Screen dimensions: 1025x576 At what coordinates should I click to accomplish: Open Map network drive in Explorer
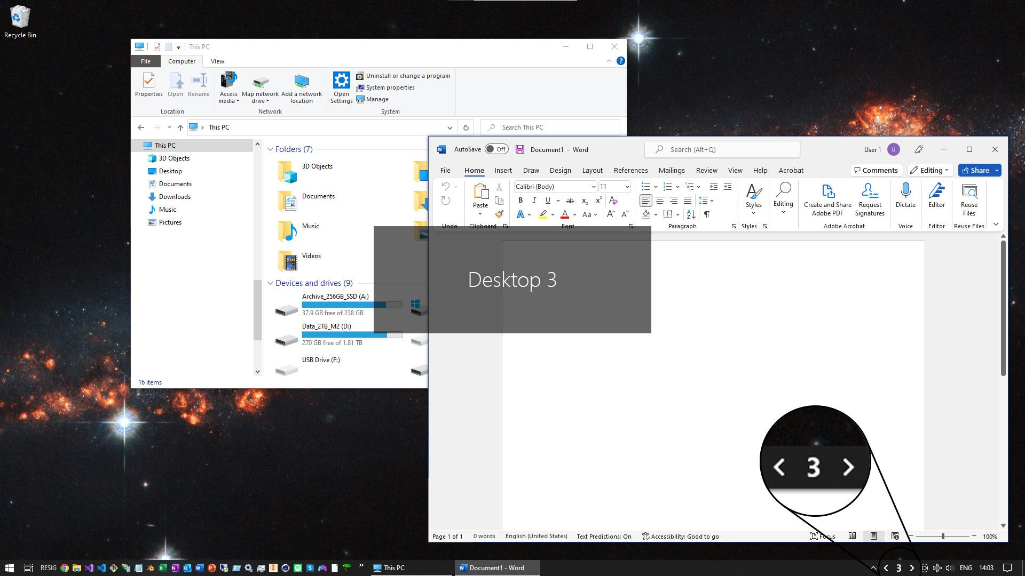click(260, 88)
